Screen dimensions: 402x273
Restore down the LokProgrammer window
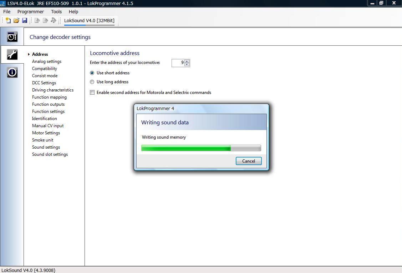pyautogui.click(x=381, y=3)
